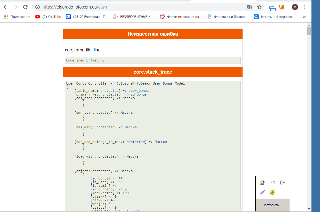Click Настроить... in tray popup
This screenshot has width=320, height=212.
[272, 205]
